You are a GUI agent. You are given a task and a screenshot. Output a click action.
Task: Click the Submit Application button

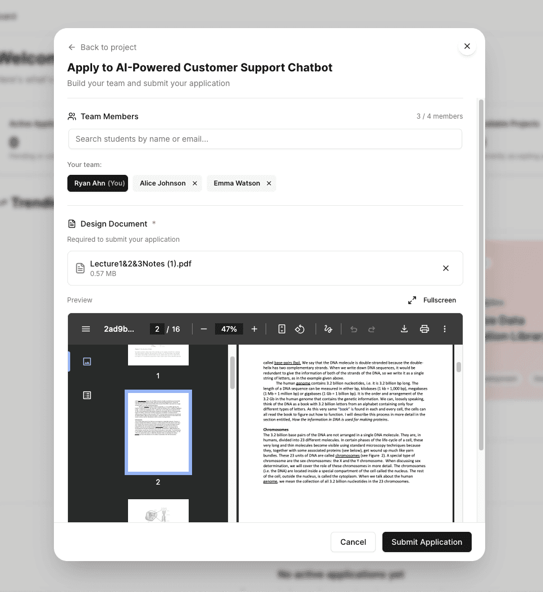[427, 542]
